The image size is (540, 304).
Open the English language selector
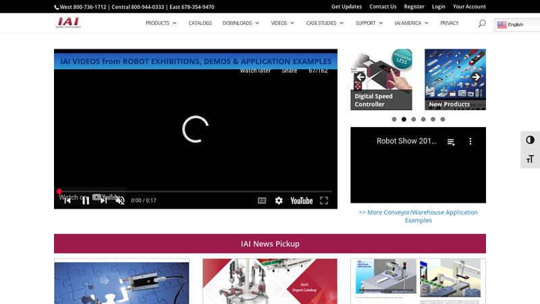click(x=516, y=25)
